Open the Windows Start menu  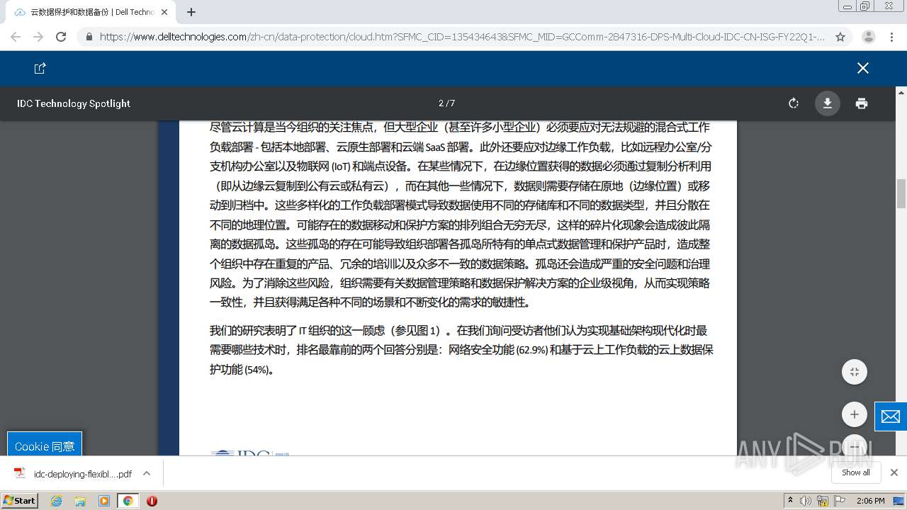pos(20,500)
